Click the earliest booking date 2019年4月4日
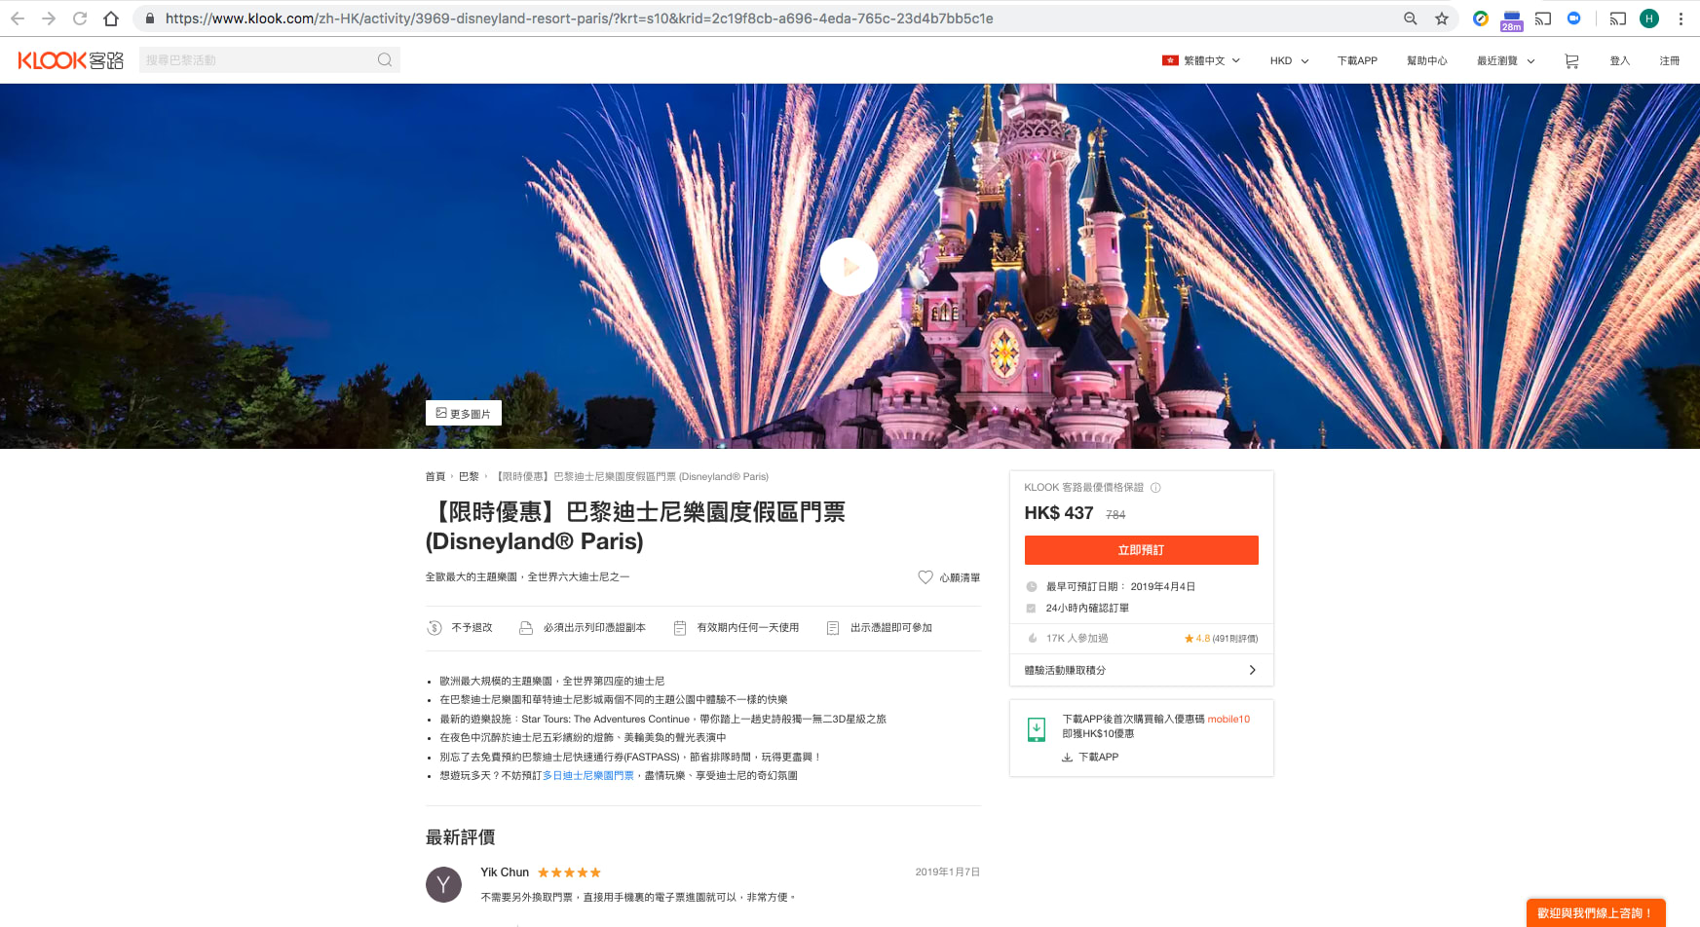 click(x=1162, y=587)
